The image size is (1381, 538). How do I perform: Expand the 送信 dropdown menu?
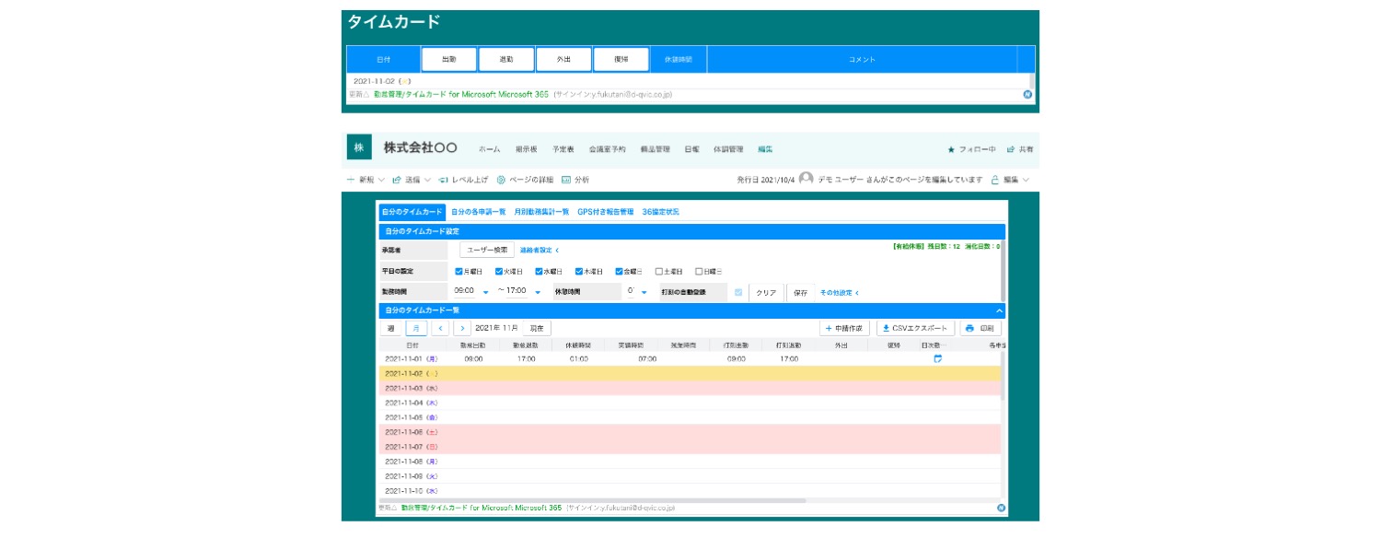(x=427, y=180)
